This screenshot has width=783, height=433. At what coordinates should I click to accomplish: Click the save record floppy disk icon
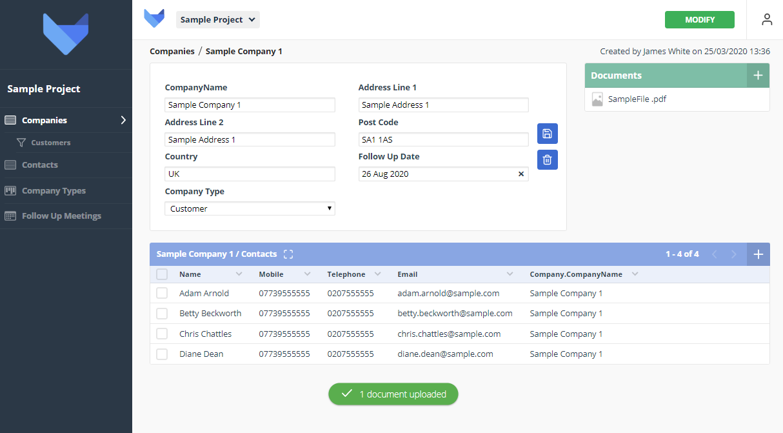coord(547,134)
